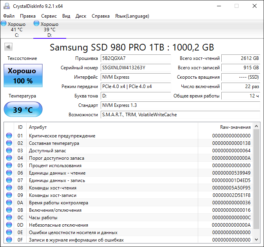Select row Порог доступного запаса
Image resolution: width=264 pixels, height=247 pixels.
[128, 158]
